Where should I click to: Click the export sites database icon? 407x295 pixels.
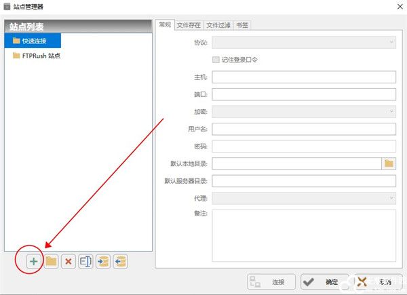click(x=120, y=261)
